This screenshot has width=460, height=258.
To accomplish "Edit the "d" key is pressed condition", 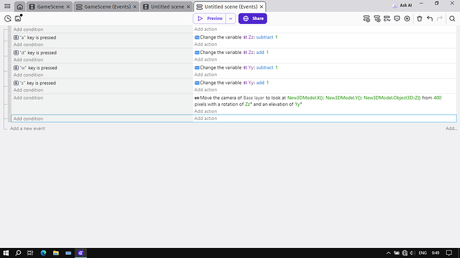I will 35,53.
